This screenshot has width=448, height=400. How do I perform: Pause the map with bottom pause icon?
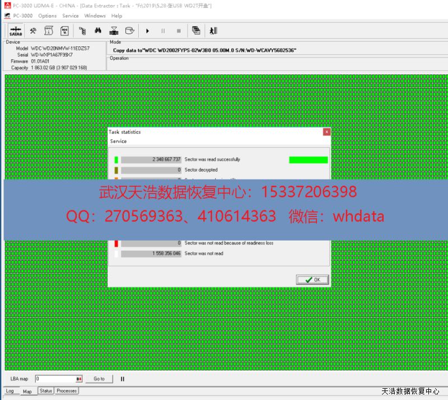tap(123, 379)
